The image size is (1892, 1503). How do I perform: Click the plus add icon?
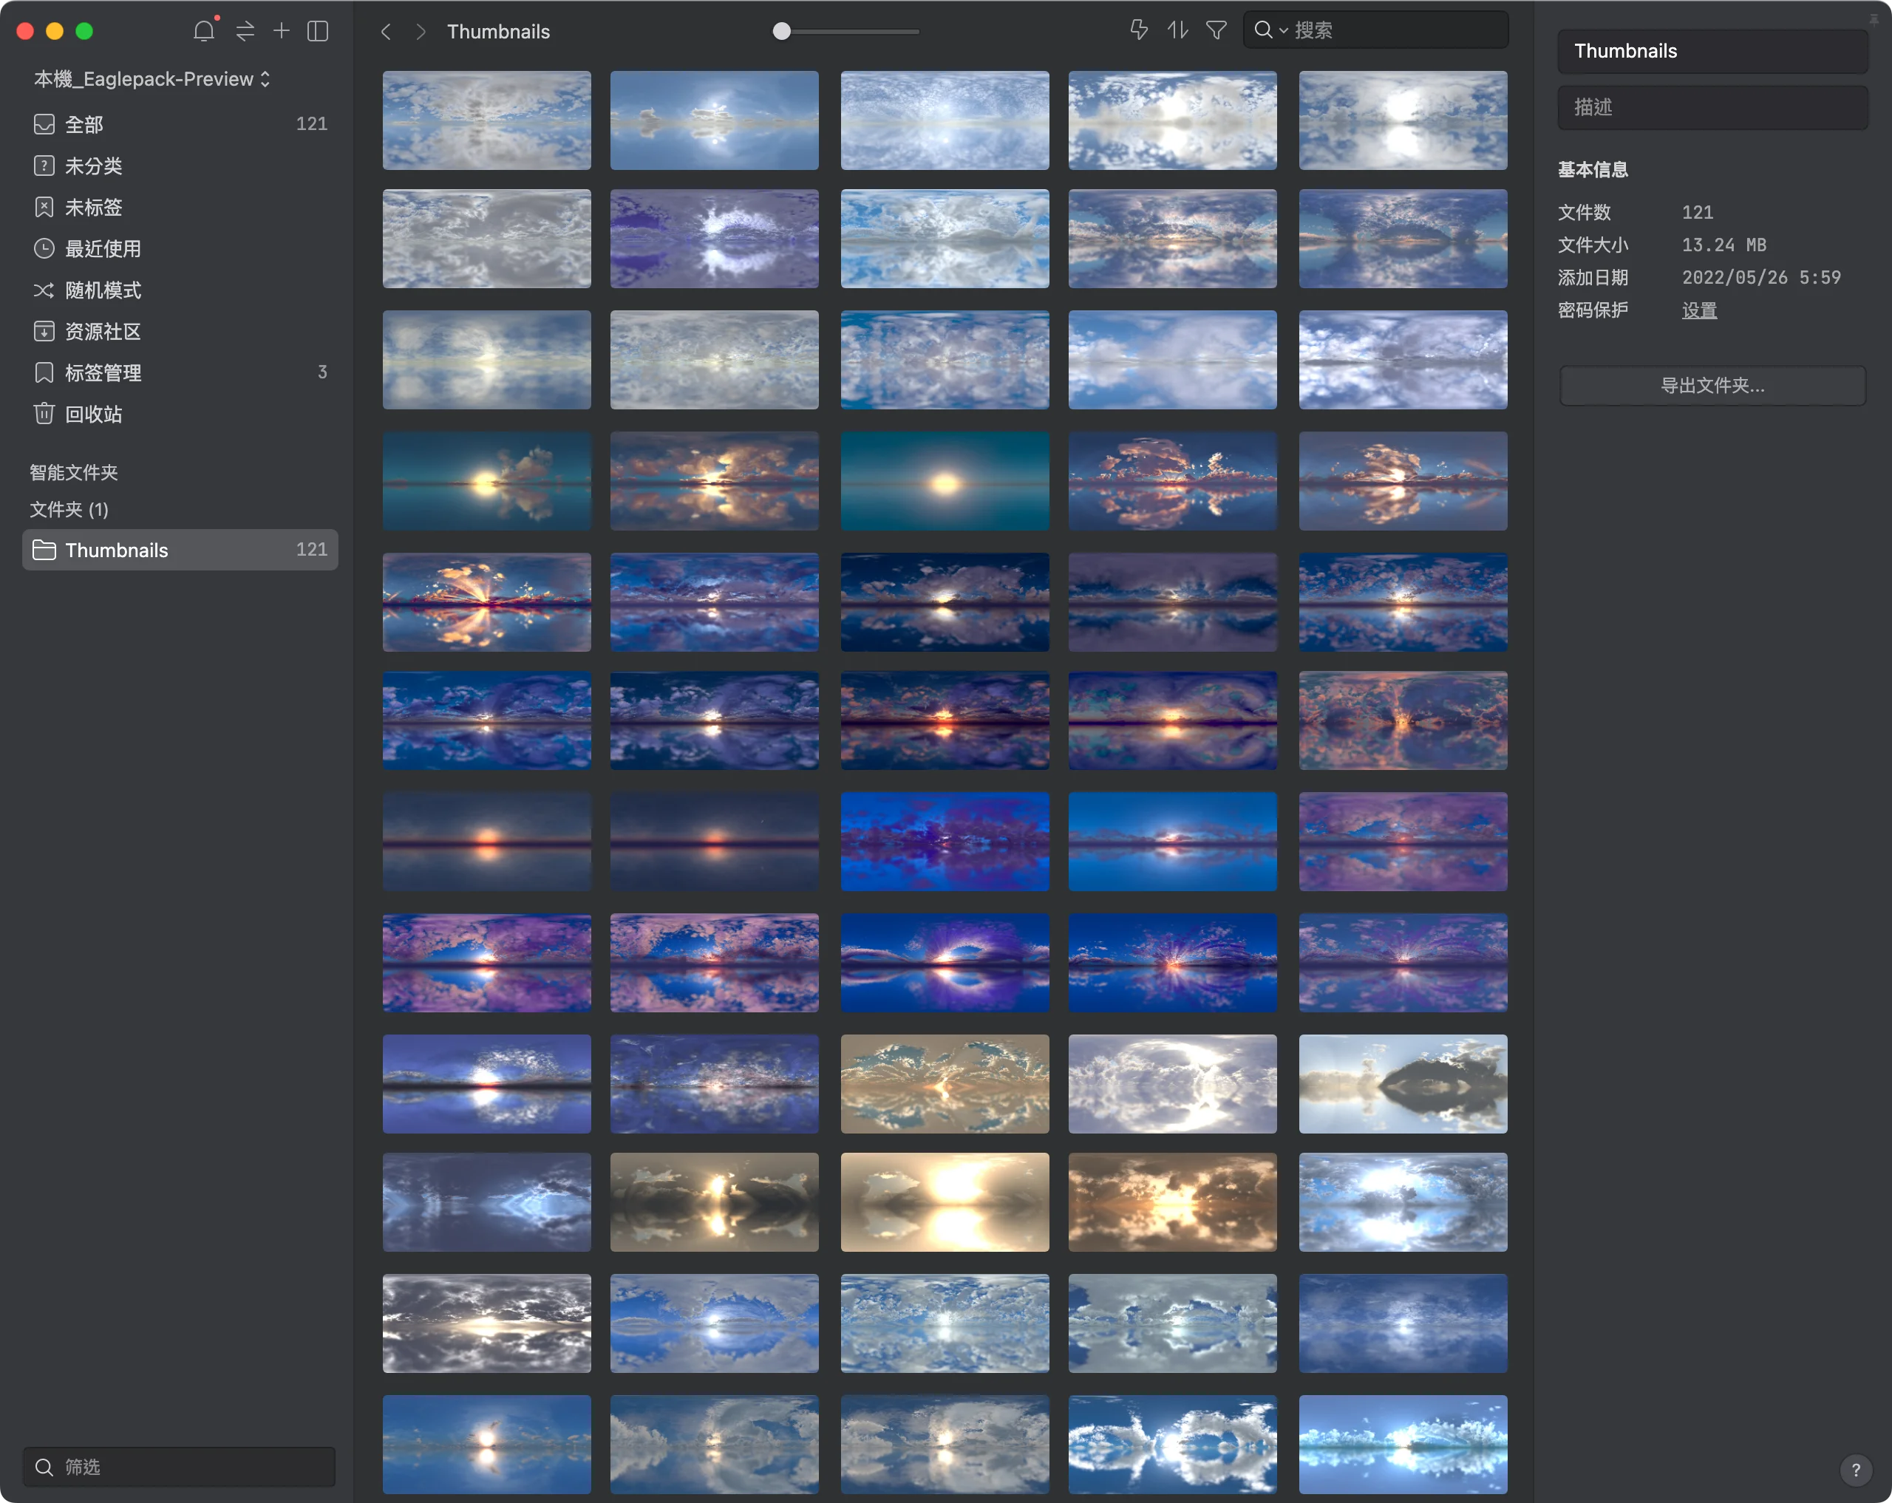click(281, 31)
